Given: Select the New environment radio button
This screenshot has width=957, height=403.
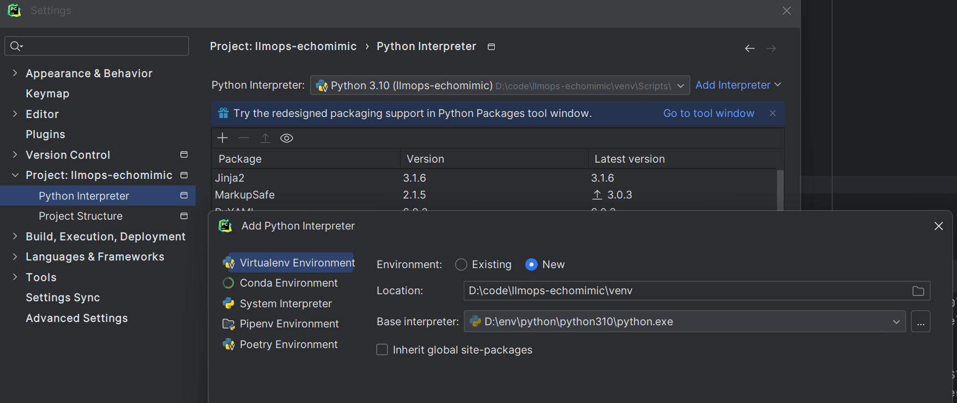Looking at the screenshot, I should [x=531, y=265].
